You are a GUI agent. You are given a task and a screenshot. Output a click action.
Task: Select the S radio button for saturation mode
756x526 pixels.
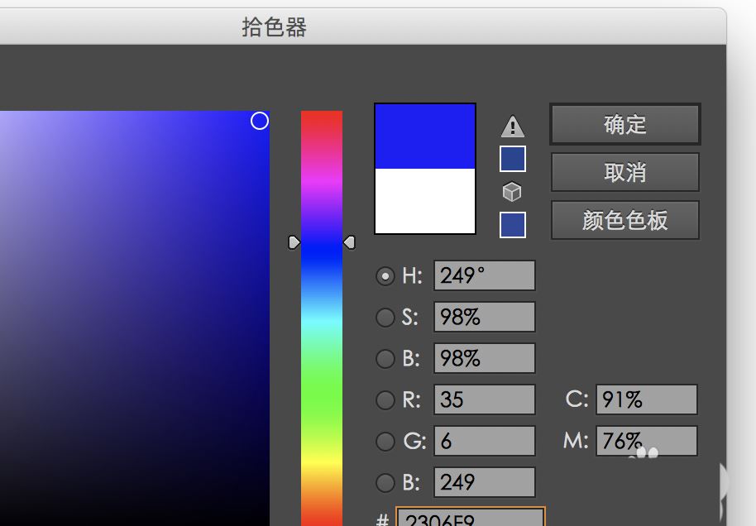click(385, 318)
